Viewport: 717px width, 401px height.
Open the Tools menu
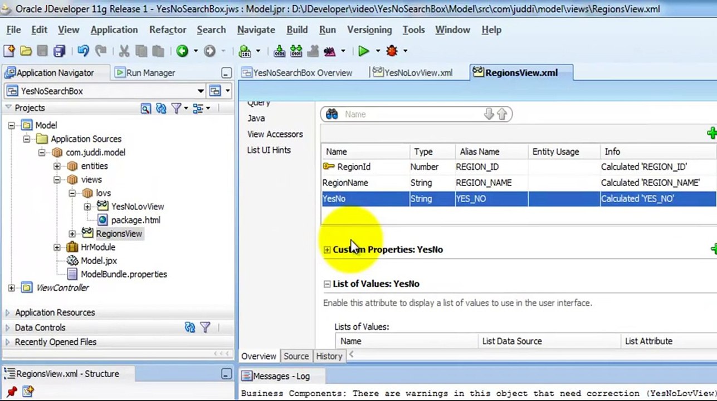(x=413, y=30)
